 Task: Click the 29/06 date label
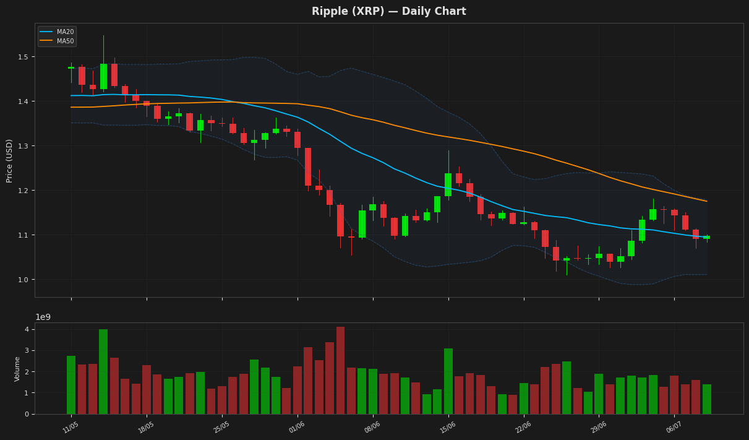click(598, 427)
